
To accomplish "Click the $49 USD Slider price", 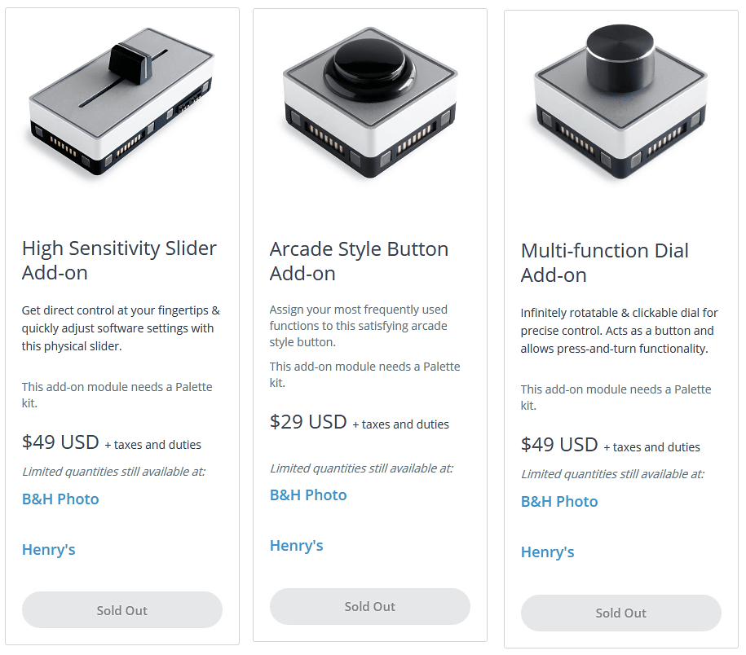I will pos(60,442).
